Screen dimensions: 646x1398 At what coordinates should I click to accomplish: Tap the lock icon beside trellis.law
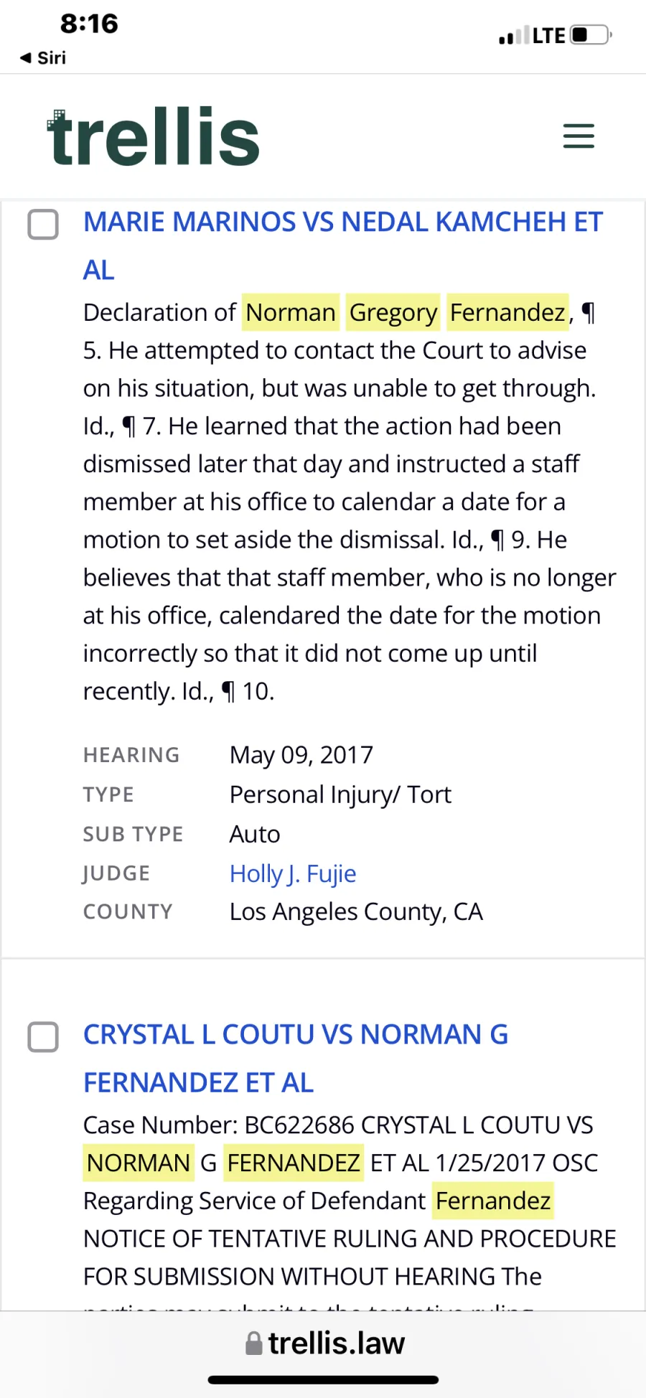[x=253, y=1343]
